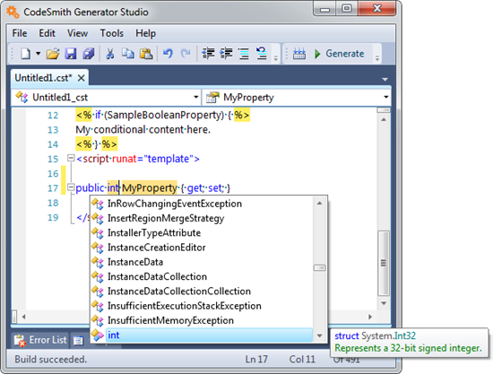Screen dimensions: 493x374
Task: Click the New file toolbar icon
Action: (25, 54)
